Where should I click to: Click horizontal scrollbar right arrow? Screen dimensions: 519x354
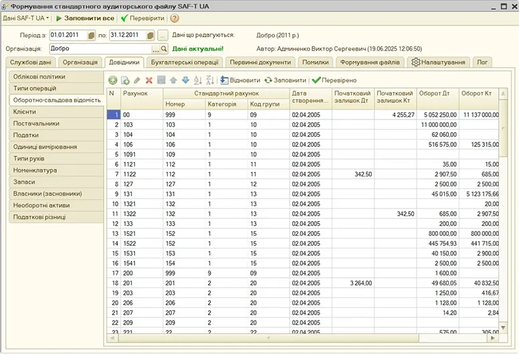click(493, 338)
